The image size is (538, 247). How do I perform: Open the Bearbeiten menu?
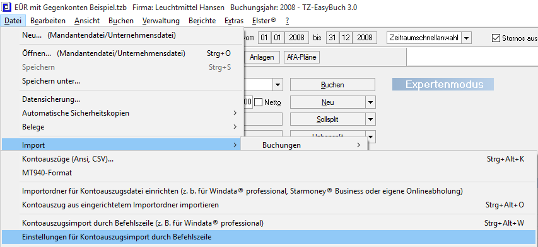48,21
